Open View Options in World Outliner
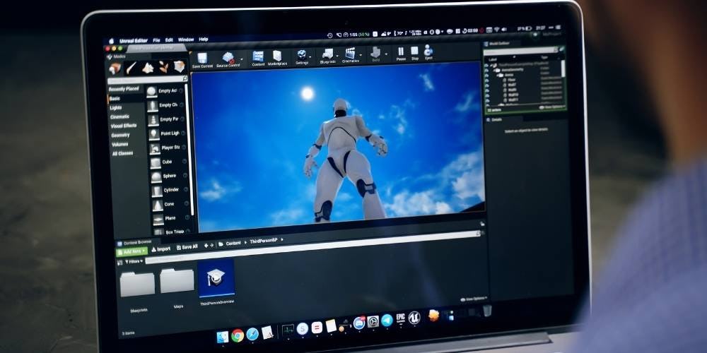The image size is (707, 353). tap(552, 107)
